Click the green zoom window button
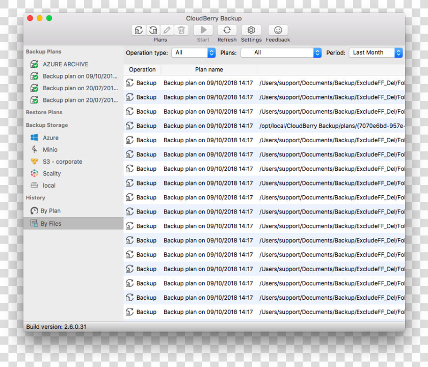Viewport: 428px width, 367px height. [x=49, y=18]
